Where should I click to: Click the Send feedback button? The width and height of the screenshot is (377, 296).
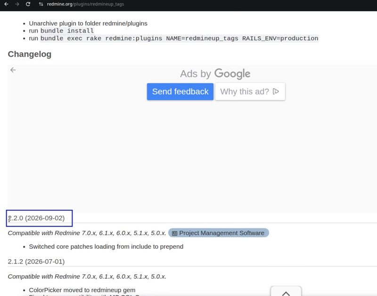[x=180, y=91]
